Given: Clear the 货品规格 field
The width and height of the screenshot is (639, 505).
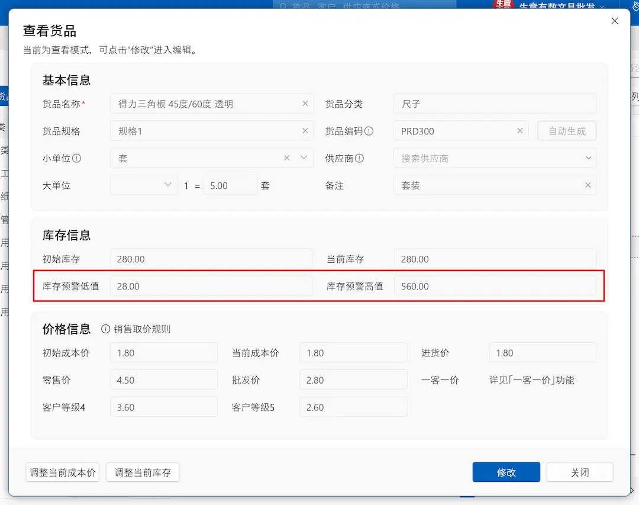Looking at the screenshot, I should point(305,131).
